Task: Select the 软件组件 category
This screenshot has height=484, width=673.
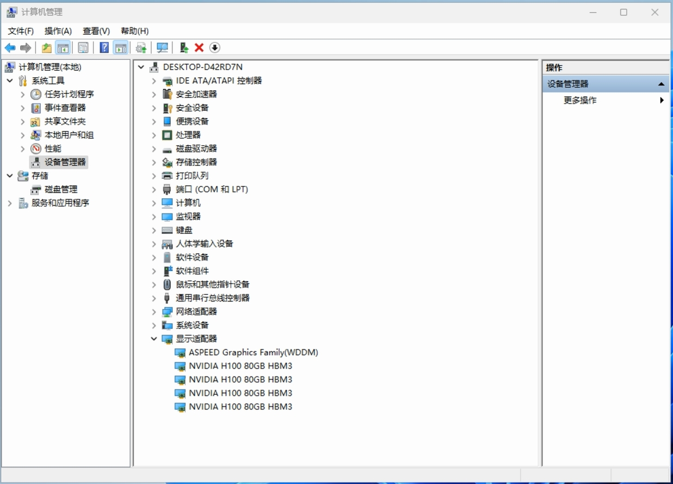Action: click(x=192, y=271)
